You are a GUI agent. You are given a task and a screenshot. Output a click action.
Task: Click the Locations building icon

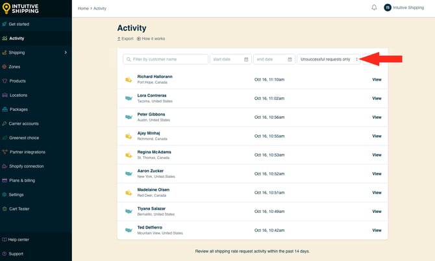coord(5,95)
